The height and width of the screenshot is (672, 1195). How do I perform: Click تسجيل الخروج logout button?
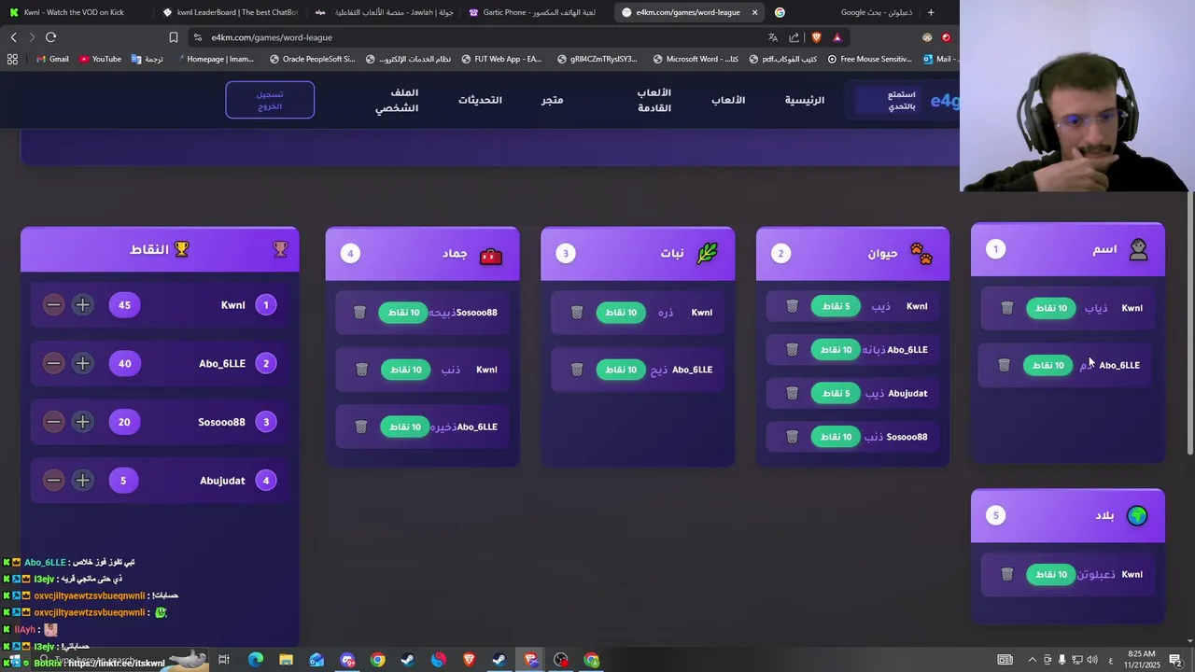(x=270, y=100)
